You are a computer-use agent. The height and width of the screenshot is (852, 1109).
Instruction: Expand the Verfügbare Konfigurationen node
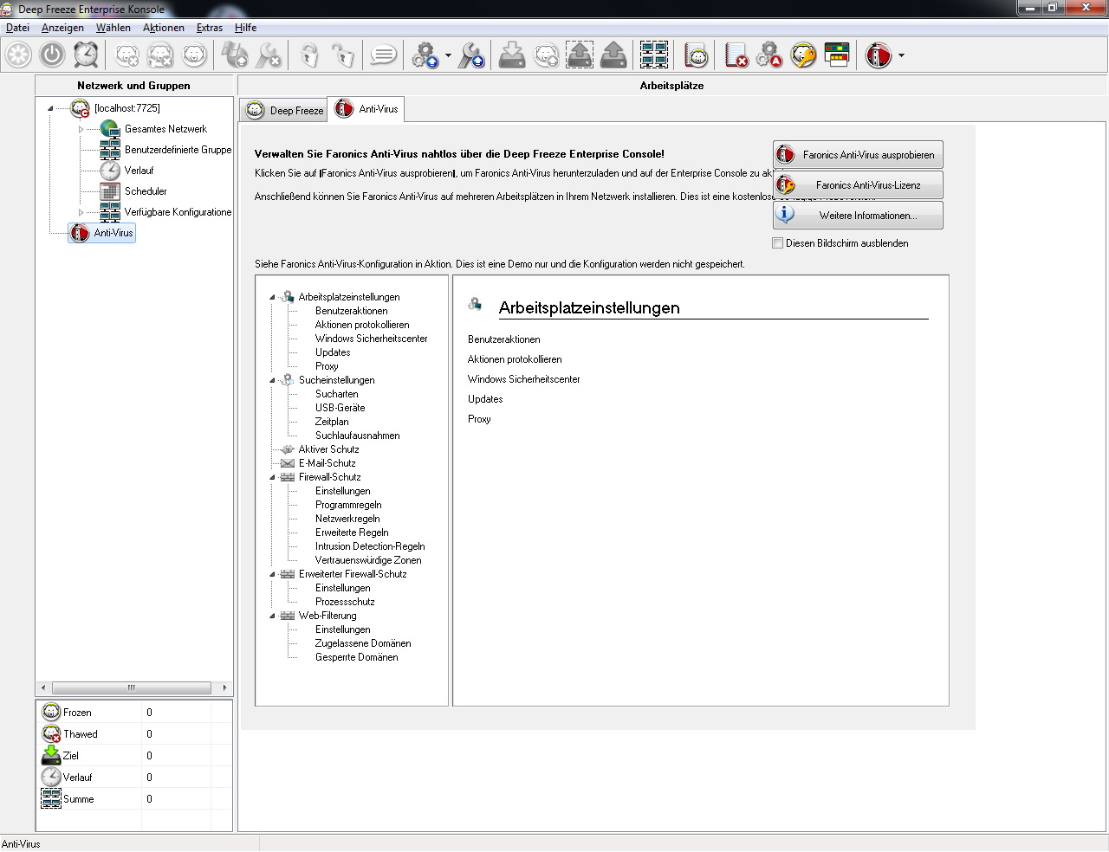point(81,212)
